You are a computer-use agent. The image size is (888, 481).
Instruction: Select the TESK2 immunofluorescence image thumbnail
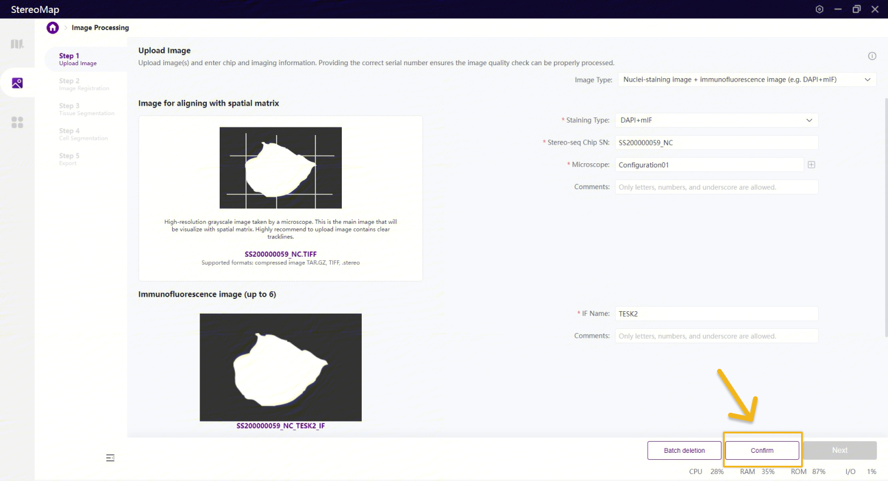280,367
